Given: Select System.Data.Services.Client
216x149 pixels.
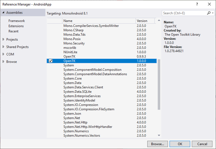Looking at the screenshot, I should [101, 87].
